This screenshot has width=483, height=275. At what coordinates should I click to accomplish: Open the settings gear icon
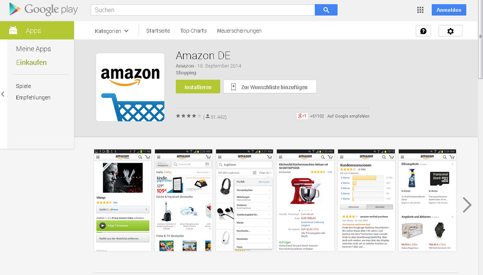450,31
